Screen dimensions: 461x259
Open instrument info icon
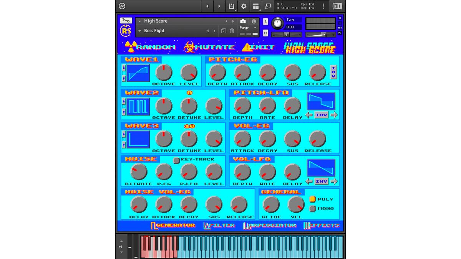(x=254, y=21)
